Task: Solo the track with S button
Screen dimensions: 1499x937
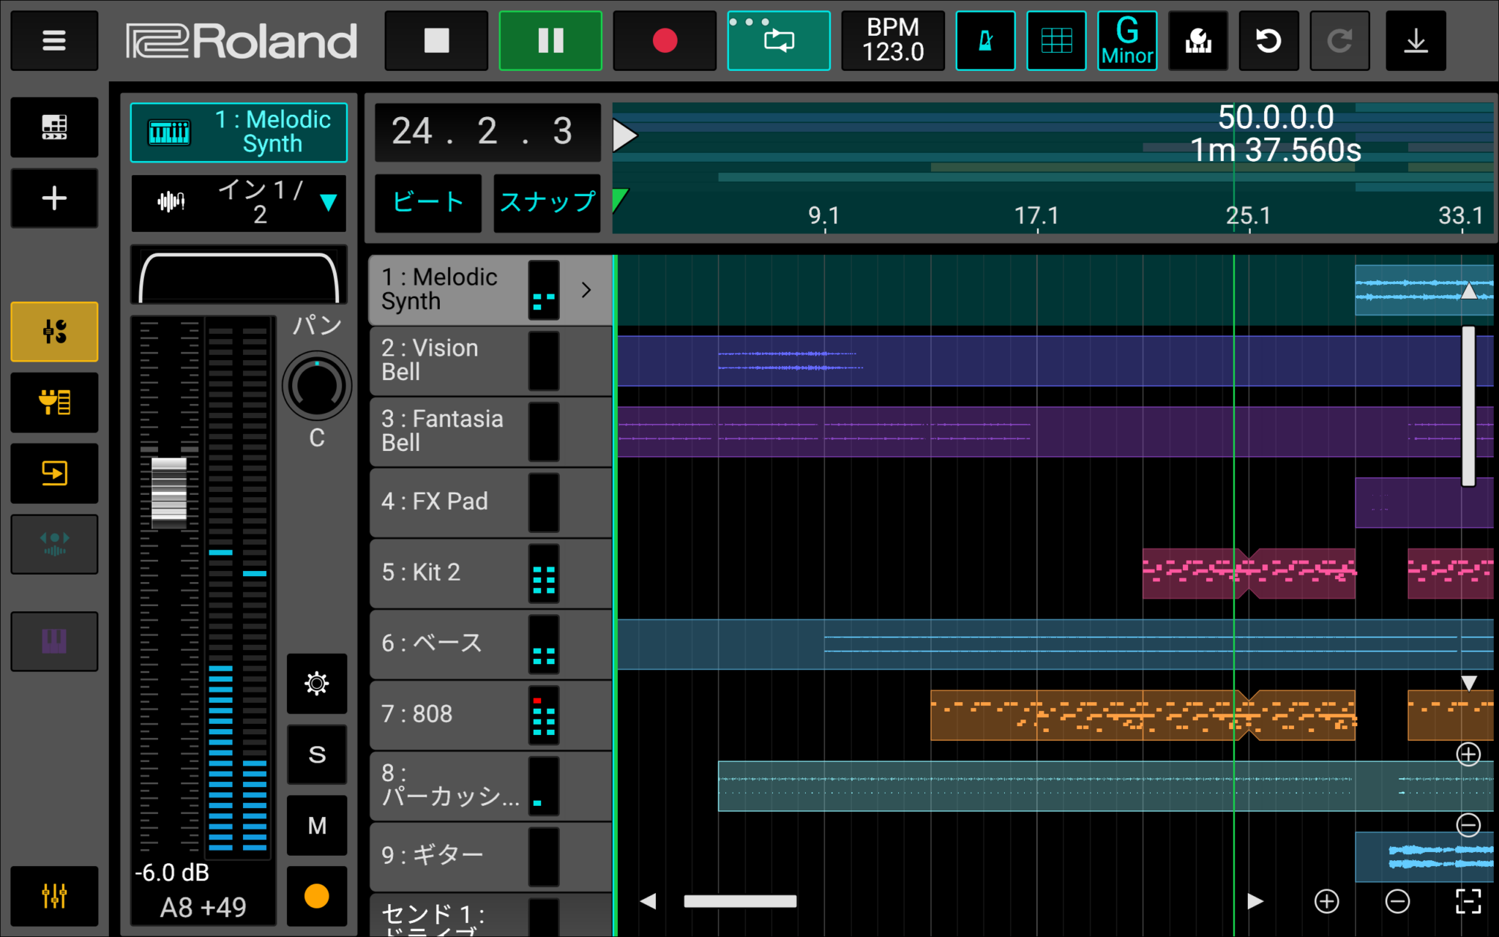Action: 316,754
